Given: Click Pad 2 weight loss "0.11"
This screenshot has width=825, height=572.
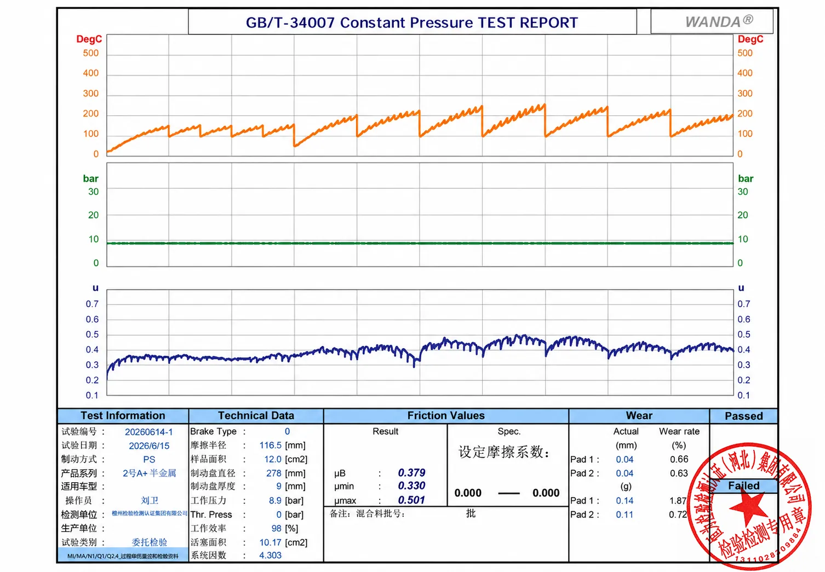Looking at the screenshot, I should 625,515.
